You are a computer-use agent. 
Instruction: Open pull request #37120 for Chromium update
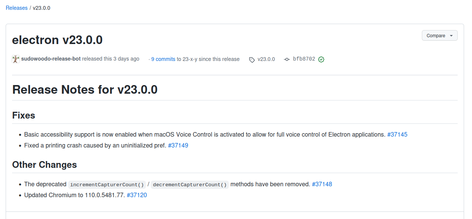pyautogui.click(x=137, y=195)
